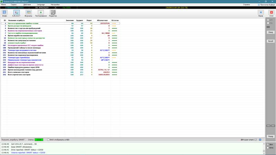
Task: Click the Recall button
Action: [x=270, y=41]
